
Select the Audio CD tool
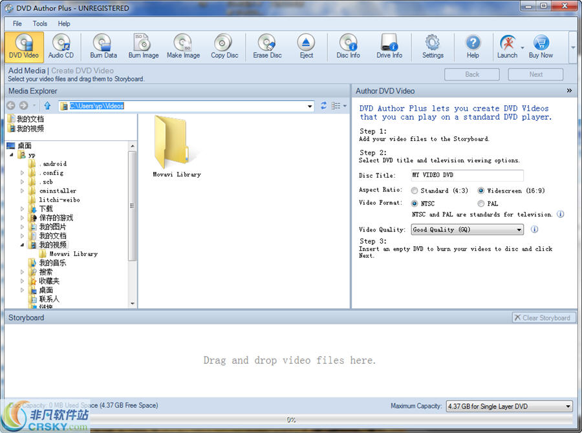[61, 45]
